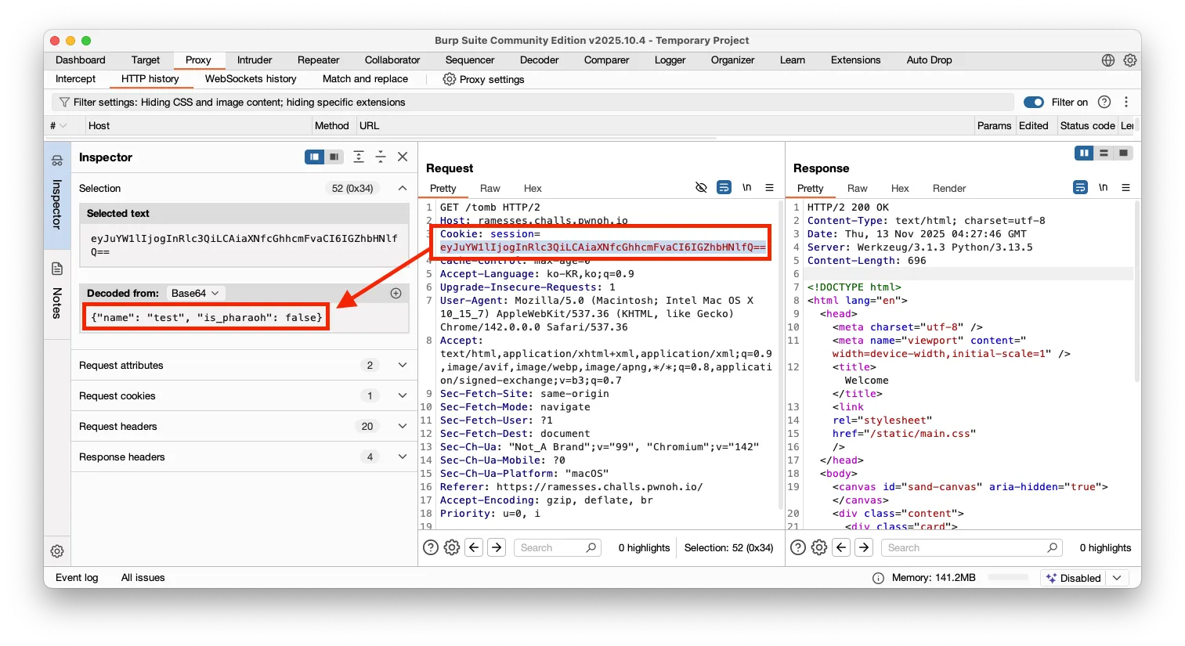Switch Request view to Hex tab
Viewport: 1185px width, 646px height.
(533, 188)
